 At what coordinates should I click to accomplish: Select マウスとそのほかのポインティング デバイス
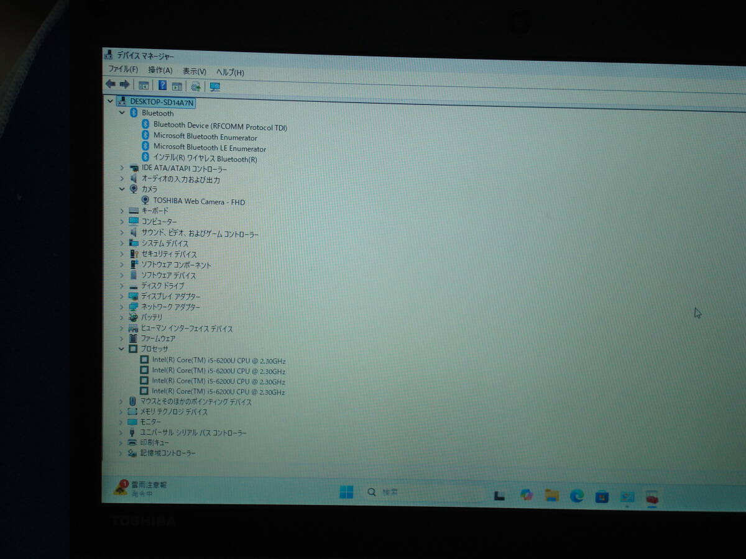pyautogui.click(x=196, y=401)
